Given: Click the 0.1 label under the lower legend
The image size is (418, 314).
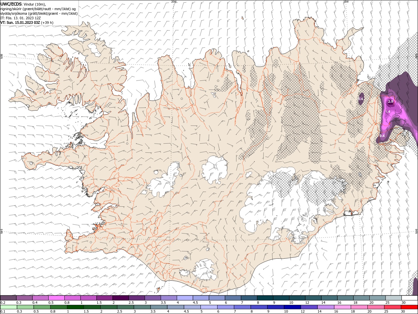Looking at the screenshot, I should pos(3,312).
